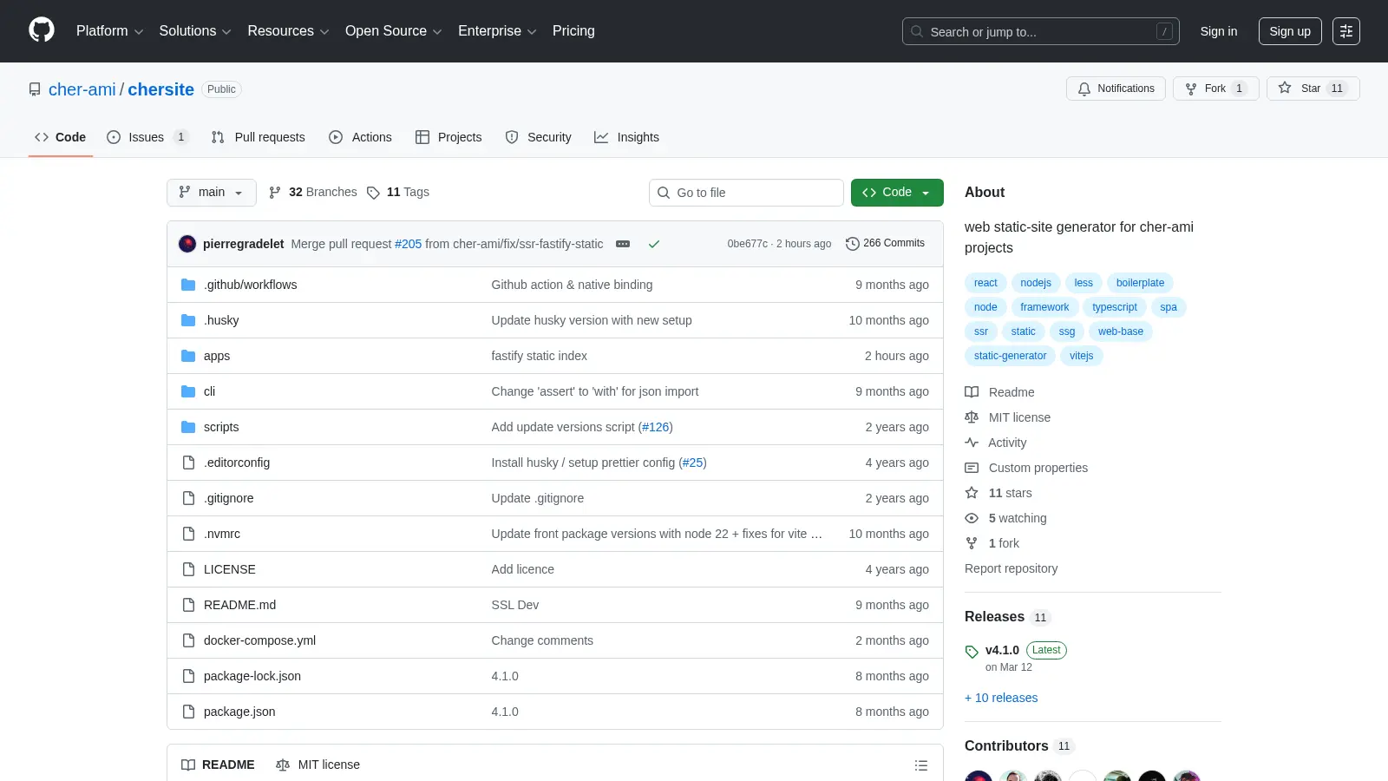Expand the Solutions menu
Viewport: 1388px width, 781px height.
pos(195,31)
